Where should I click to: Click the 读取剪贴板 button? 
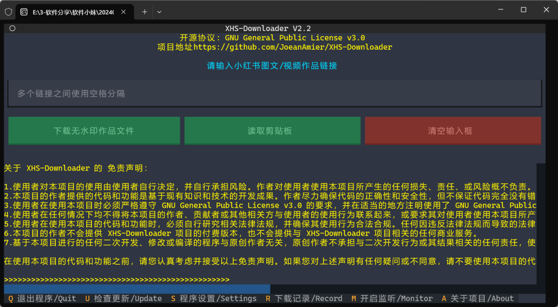coord(274,130)
